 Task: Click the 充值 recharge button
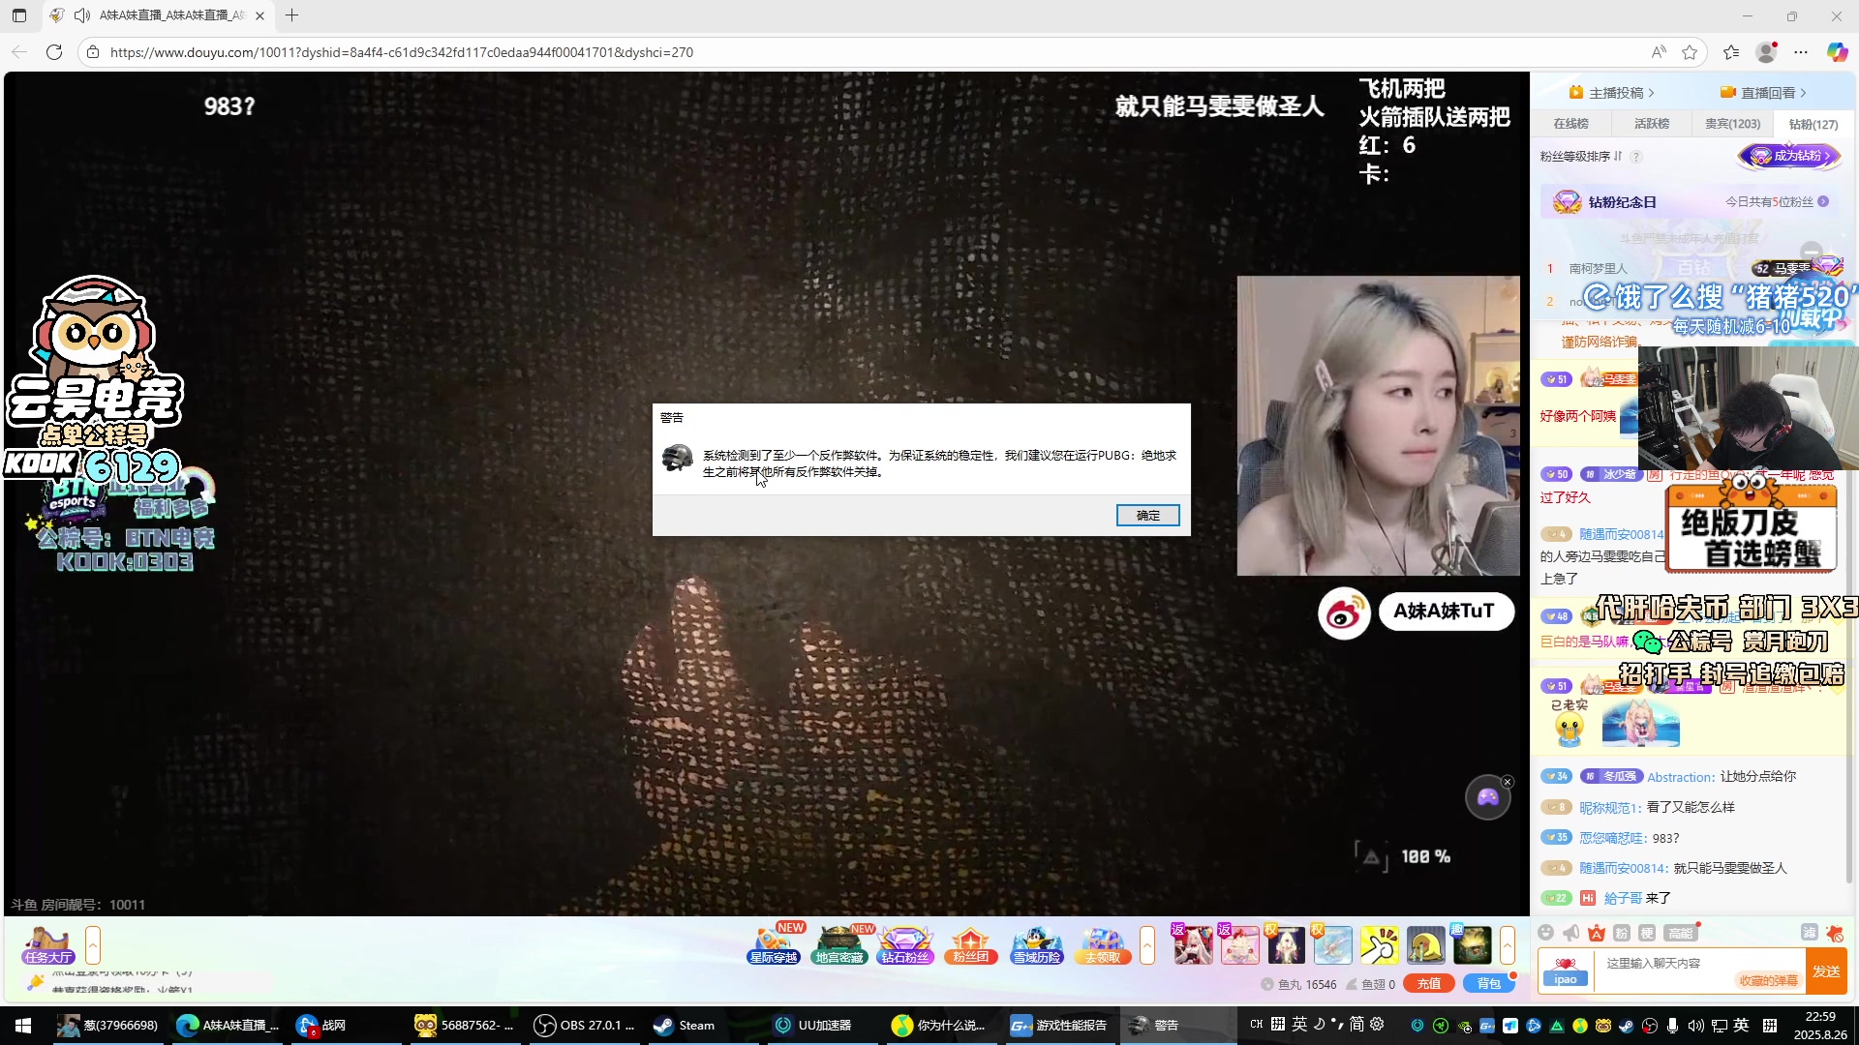point(1429,984)
